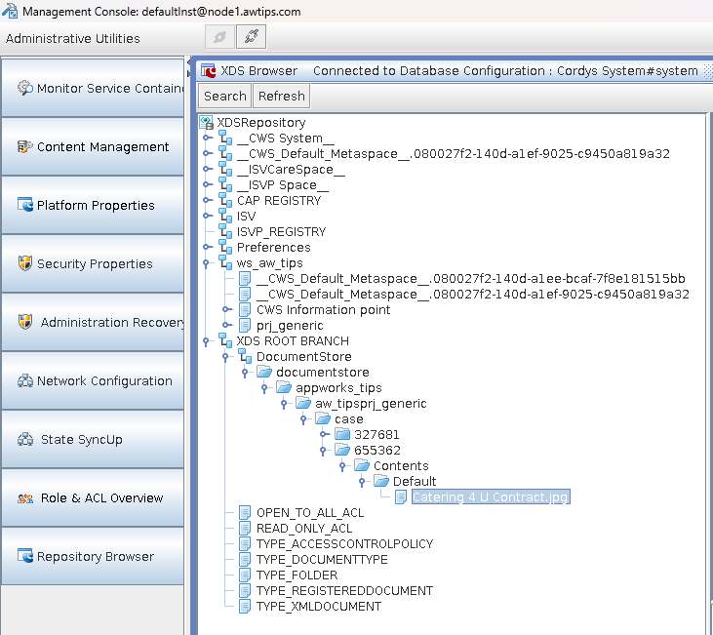Screen dimensions: 713x635
Task: Open Repository Browser from sidebar
Action: click(x=95, y=556)
